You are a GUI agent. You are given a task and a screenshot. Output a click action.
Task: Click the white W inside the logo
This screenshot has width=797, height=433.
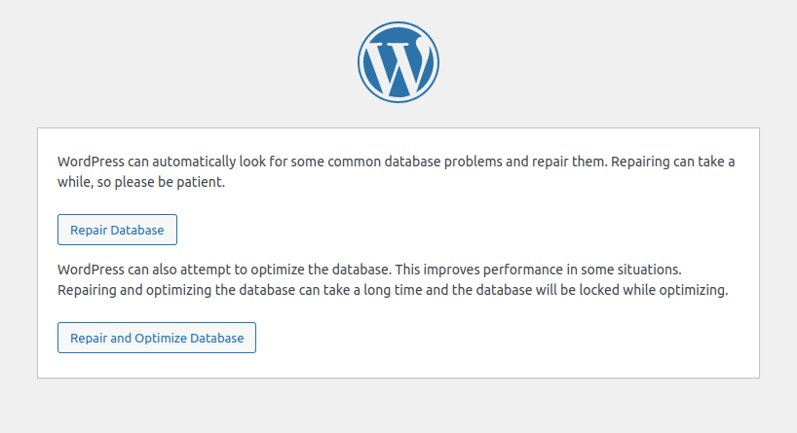(398, 63)
